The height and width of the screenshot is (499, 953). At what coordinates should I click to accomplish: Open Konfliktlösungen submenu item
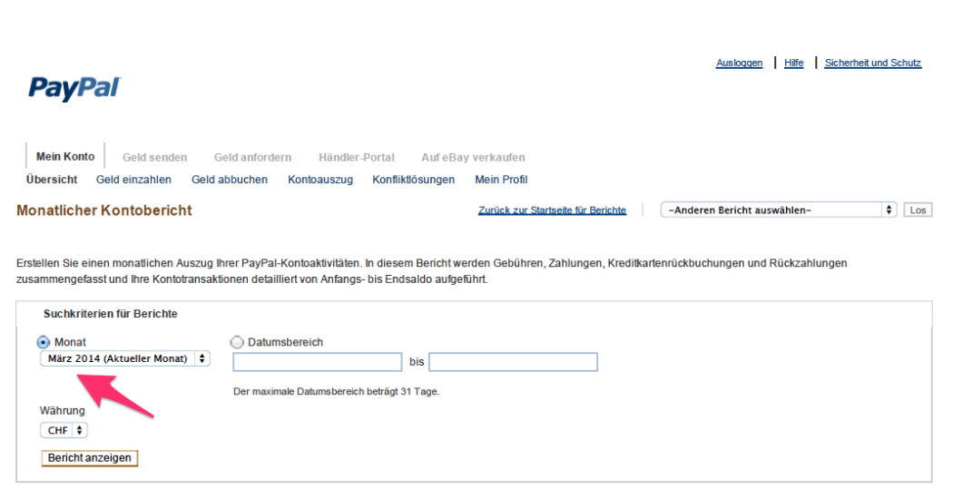(x=413, y=180)
